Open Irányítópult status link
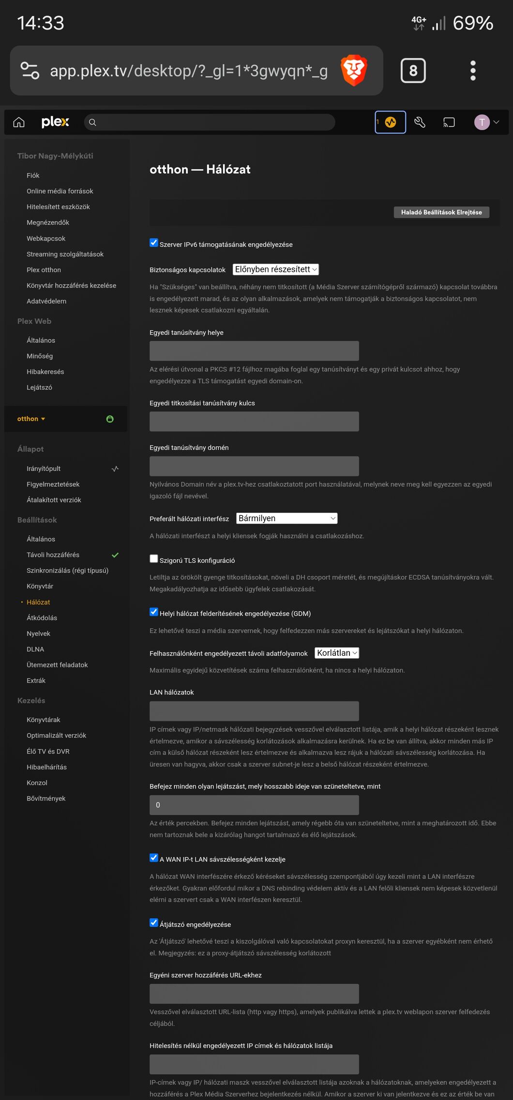Image resolution: width=513 pixels, height=1100 pixels. click(x=44, y=469)
